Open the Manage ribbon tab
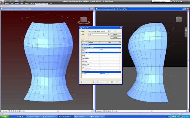This screenshot has width=190, height=118. pyautogui.click(x=26, y=4)
